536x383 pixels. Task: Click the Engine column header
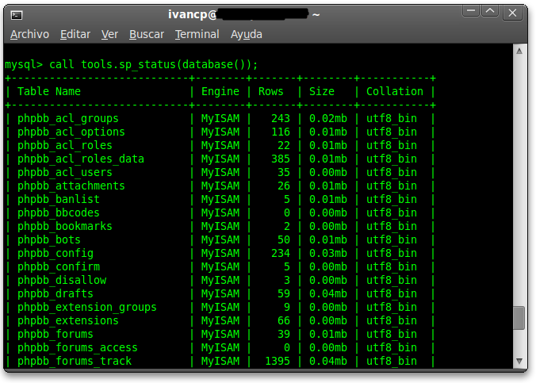coord(220,92)
